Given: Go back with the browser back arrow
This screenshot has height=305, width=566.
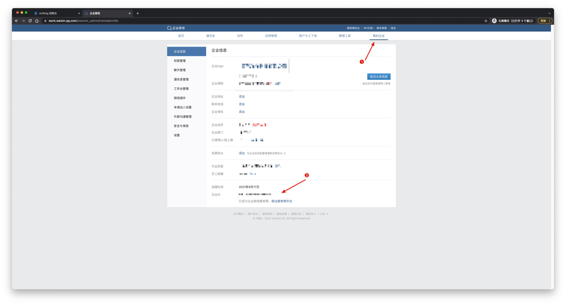Looking at the screenshot, I should (x=17, y=21).
